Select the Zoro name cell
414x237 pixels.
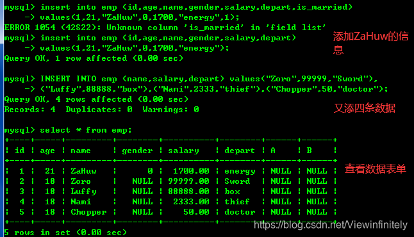tap(81, 181)
